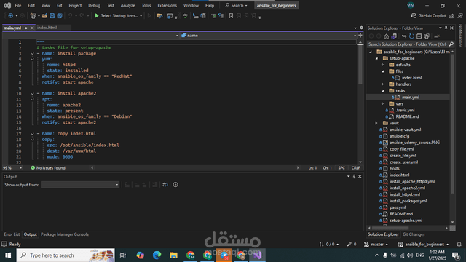Expand the defaults folder in Solution Explorer

pyautogui.click(x=383, y=65)
